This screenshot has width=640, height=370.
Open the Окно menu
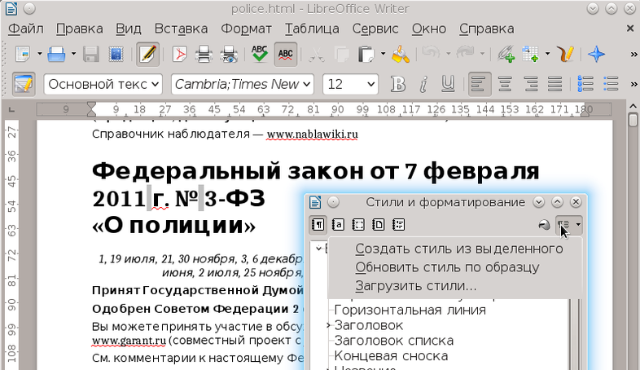click(x=428, y=29)
